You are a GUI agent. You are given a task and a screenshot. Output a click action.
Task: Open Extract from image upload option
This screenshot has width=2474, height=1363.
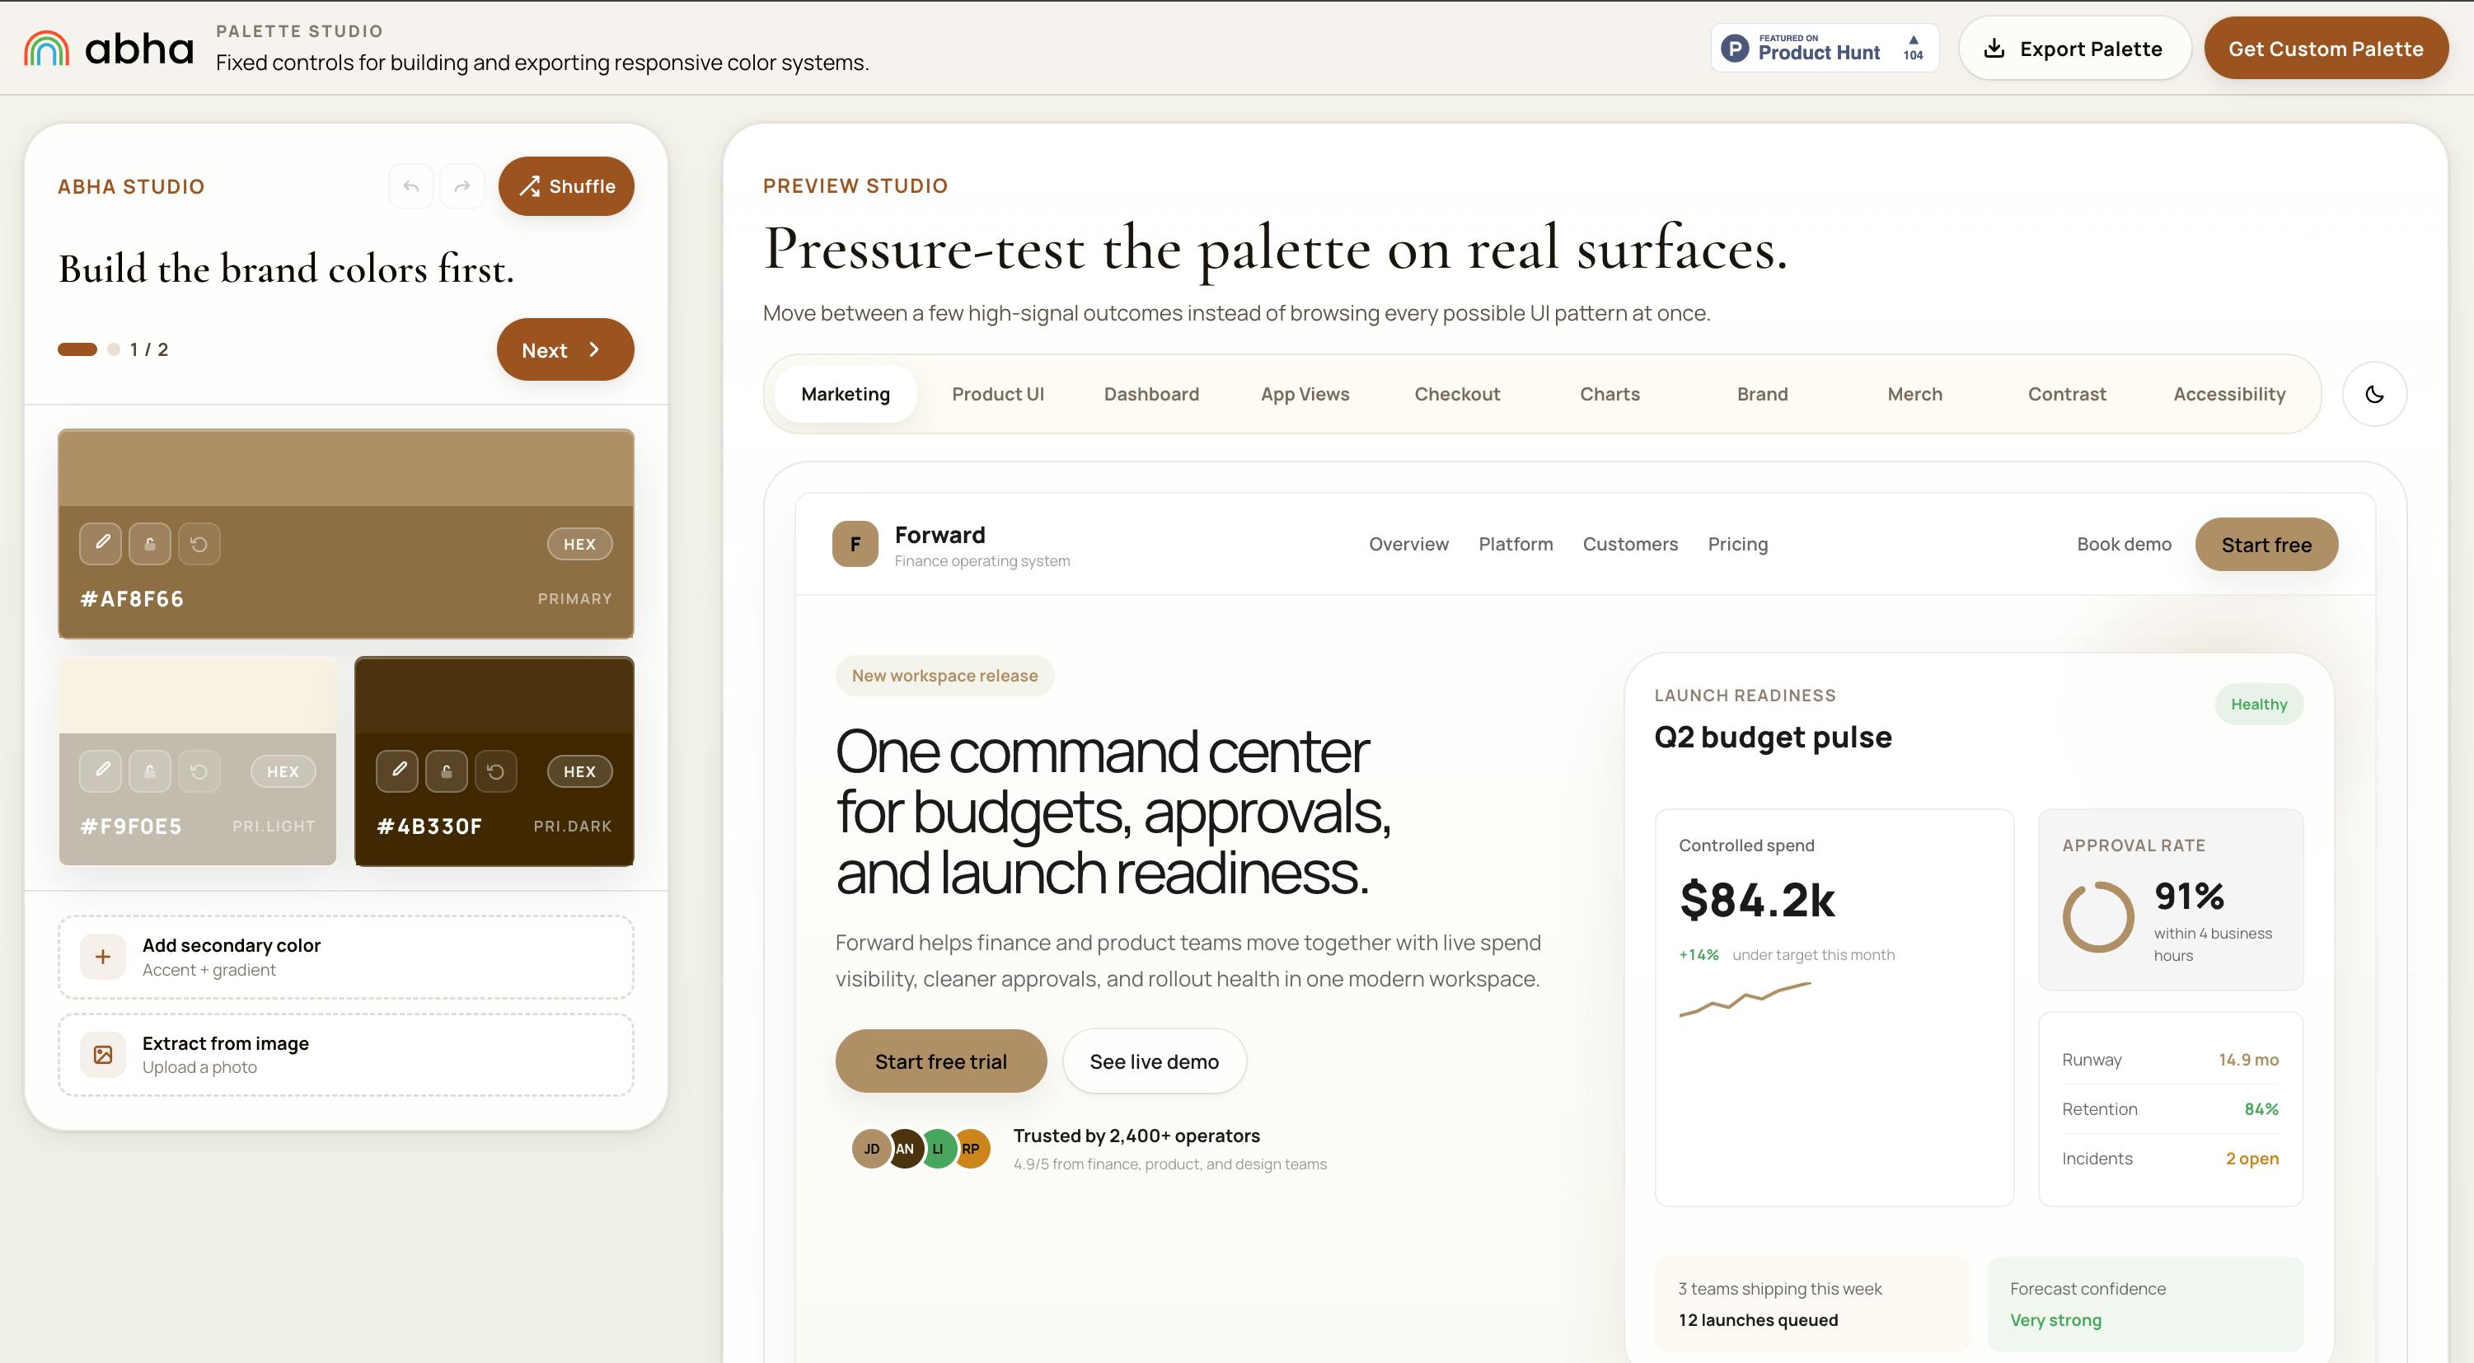346,1055
